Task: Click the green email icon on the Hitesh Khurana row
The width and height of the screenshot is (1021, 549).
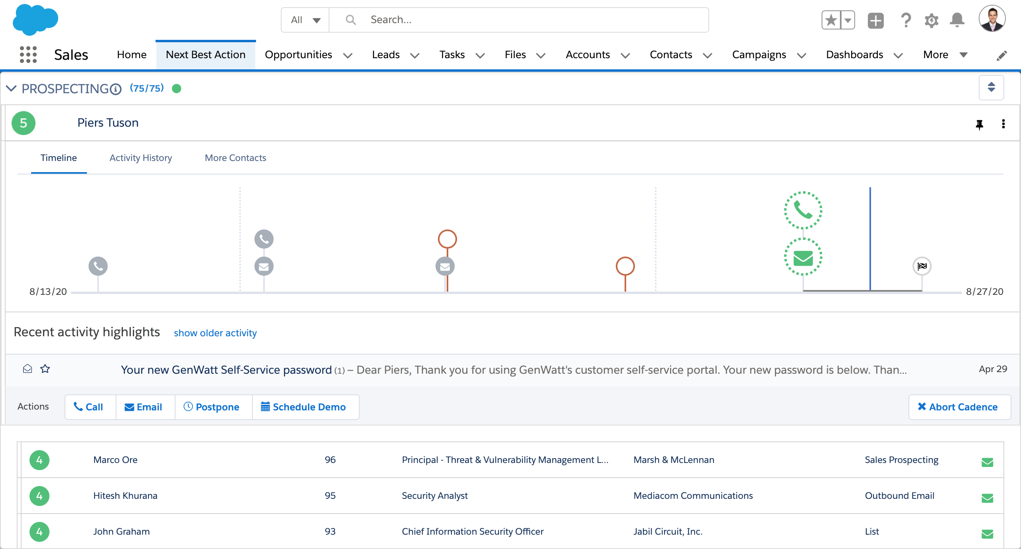Action: [x=987, y=498]
